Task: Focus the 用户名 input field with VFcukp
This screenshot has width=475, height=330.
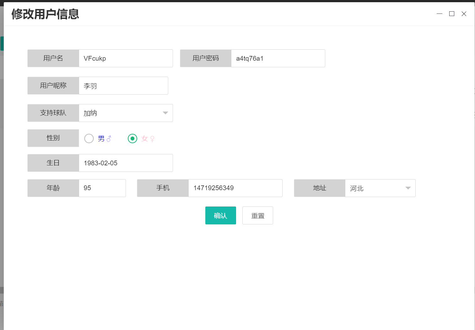Action: [x=126, y=58]
